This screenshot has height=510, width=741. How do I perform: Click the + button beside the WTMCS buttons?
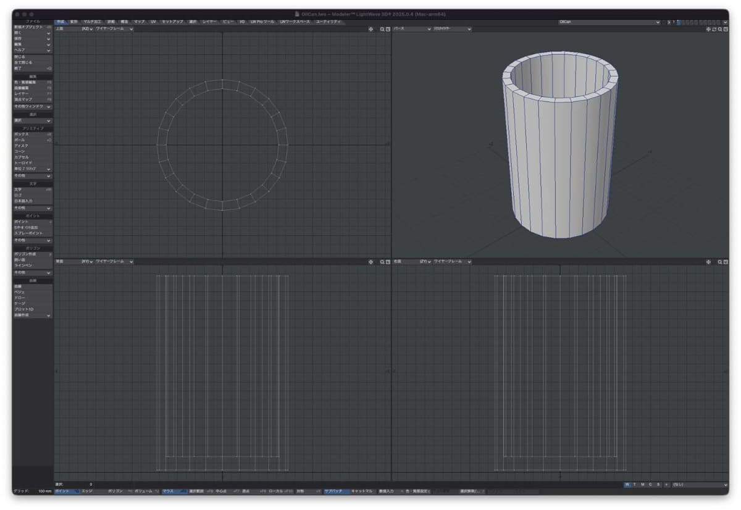[x=666, y=485]
